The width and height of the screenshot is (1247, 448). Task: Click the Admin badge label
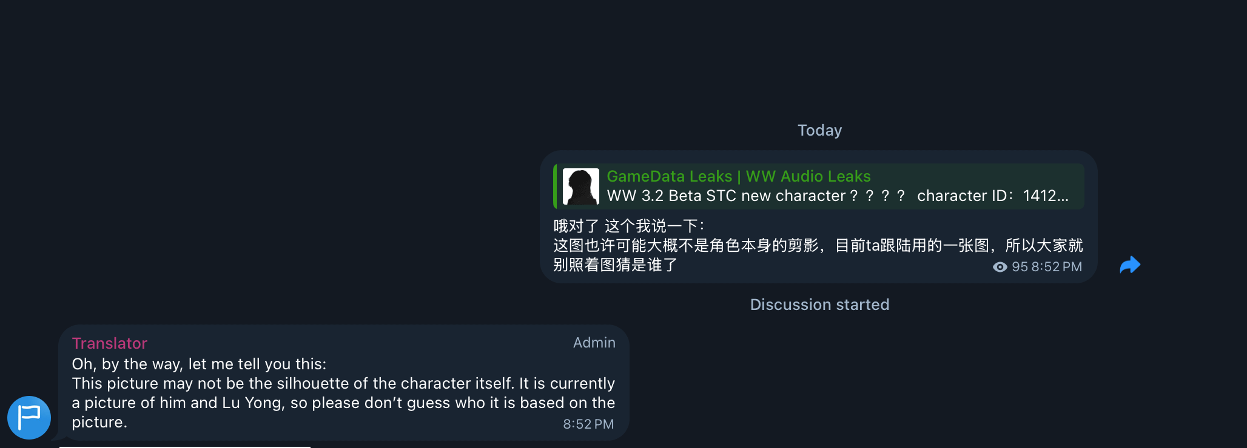[x=594, y=343]
